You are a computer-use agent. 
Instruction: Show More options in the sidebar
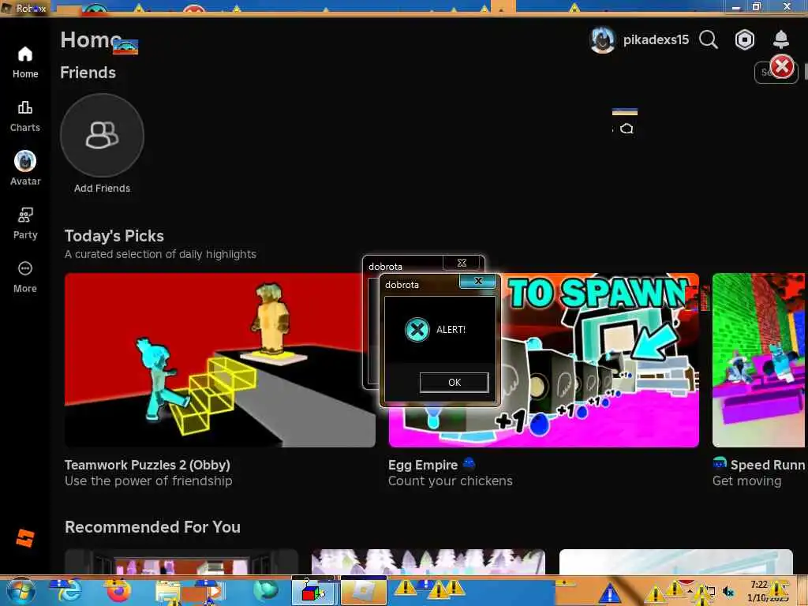coord(25,277)
